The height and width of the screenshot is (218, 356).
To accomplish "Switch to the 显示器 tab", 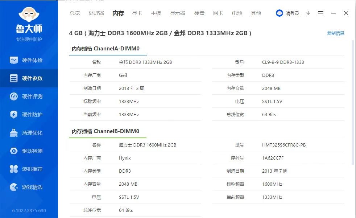I will click(x=178, y=13).
